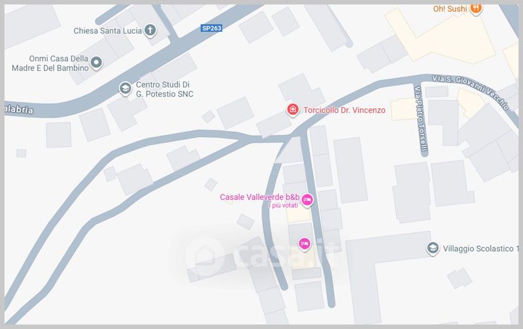Viewport: 523px width, 329px height.
Task: Click the Torcicollo Dr. Vincenzo text label
Action: 345,110
